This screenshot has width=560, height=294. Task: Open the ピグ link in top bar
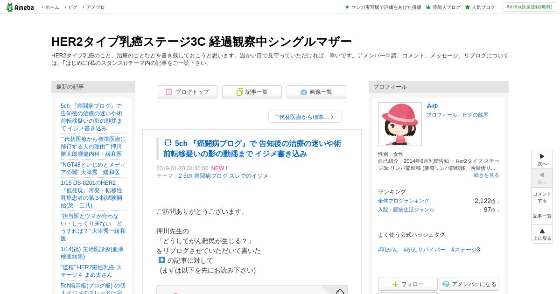pyautogui.click(x=72, y=7)
